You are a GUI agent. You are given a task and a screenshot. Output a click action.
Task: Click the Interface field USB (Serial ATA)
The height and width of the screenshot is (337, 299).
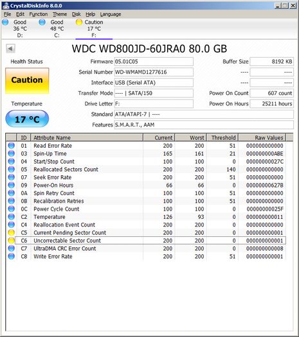pos(154,83)
